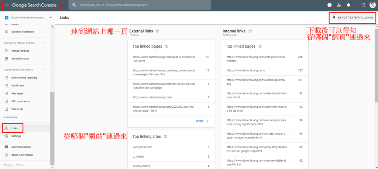
Task: Click the download icon beside Export External Links
Action: pos(334,17)
